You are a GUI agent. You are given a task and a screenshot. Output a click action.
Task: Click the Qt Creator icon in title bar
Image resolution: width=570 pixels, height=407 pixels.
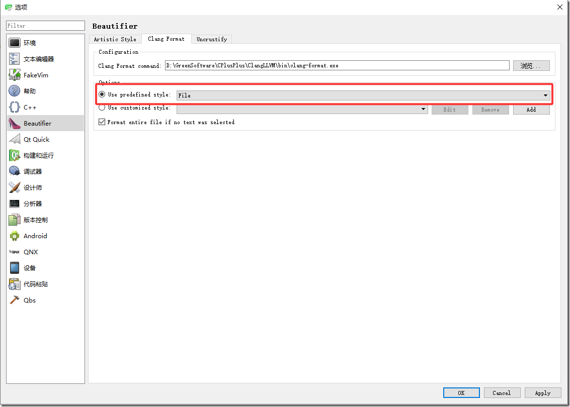coord(9,7)
